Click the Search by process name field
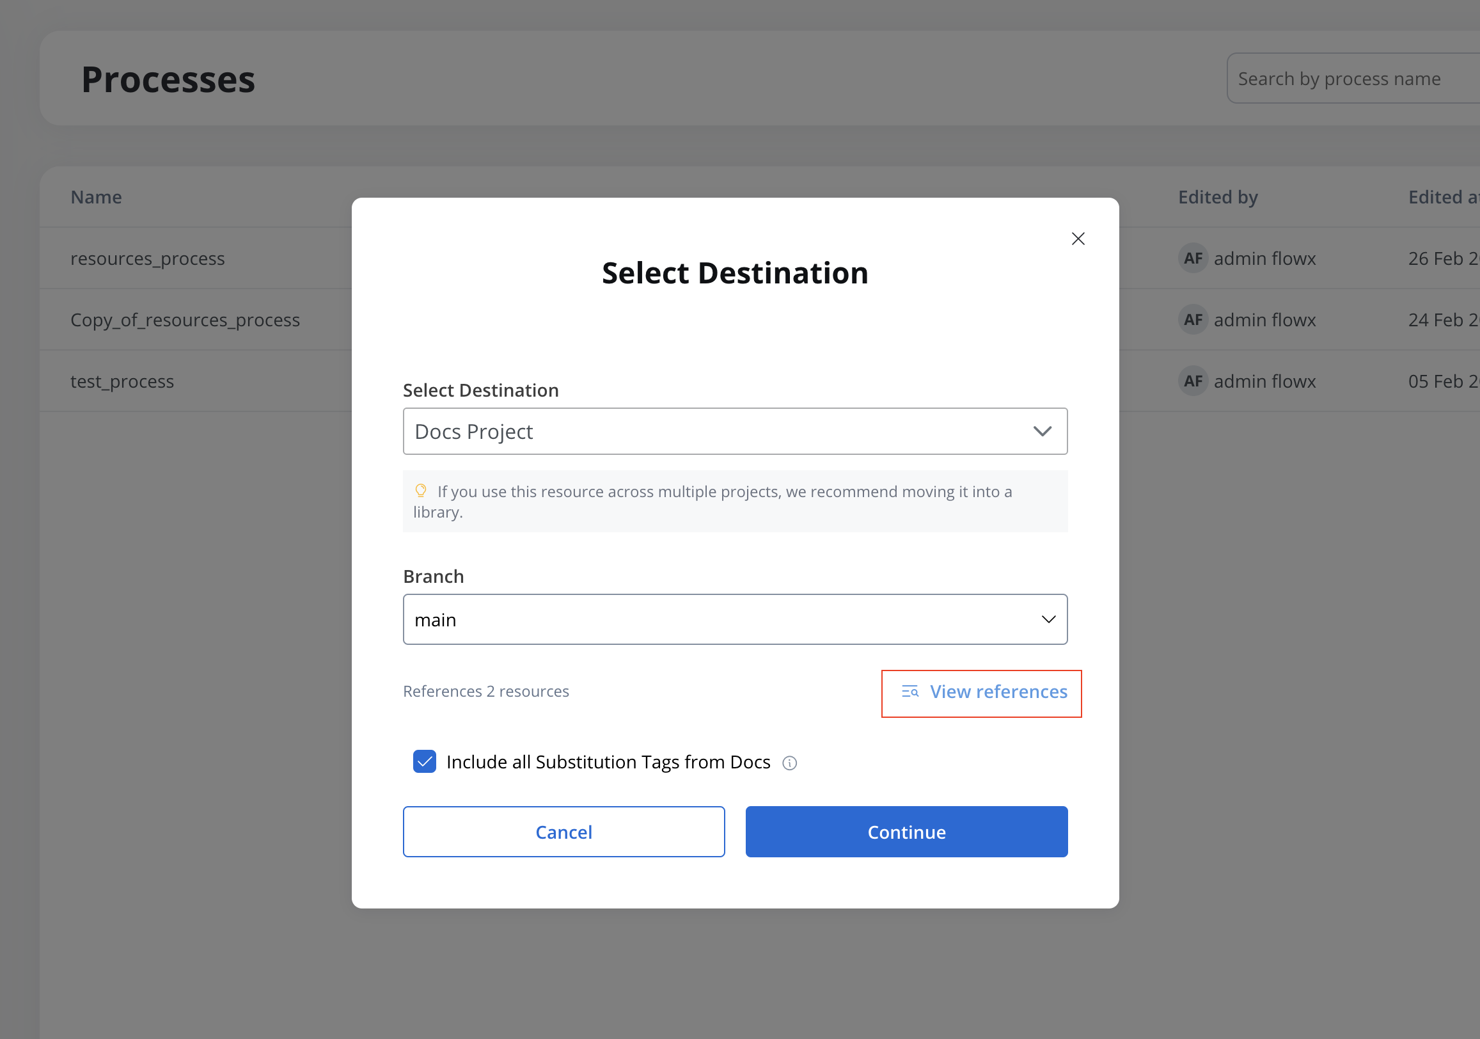 (1353, 79)
